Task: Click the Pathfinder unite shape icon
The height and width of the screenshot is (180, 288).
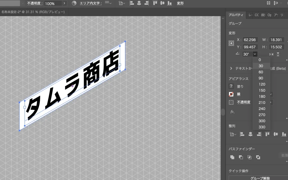Action: point(232,157)
